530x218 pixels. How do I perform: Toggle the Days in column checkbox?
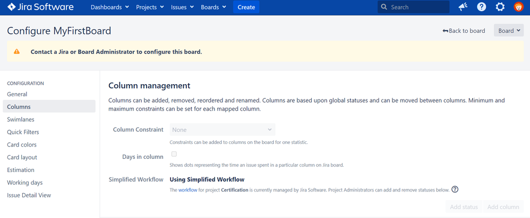(174, 154)
